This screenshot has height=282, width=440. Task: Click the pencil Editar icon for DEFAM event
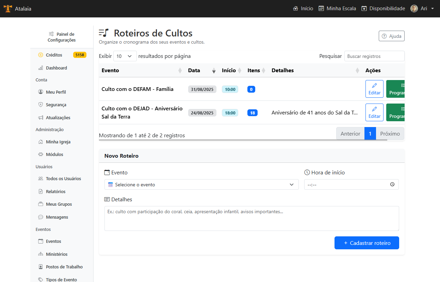(374, 85)
